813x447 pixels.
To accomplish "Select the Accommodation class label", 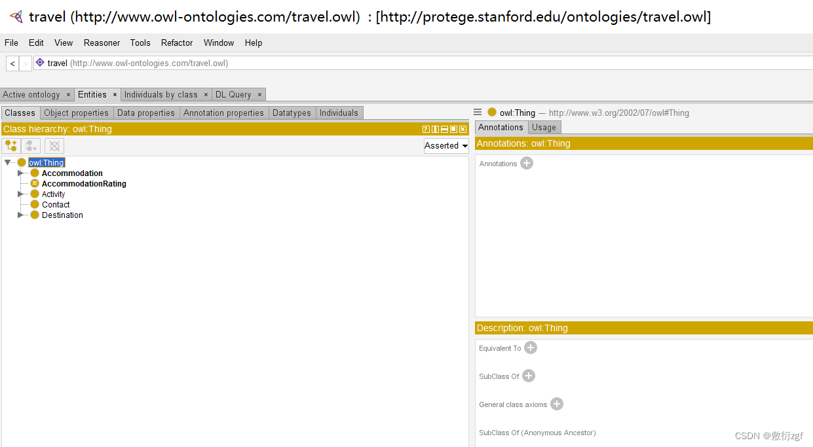I will coord(72,173).
